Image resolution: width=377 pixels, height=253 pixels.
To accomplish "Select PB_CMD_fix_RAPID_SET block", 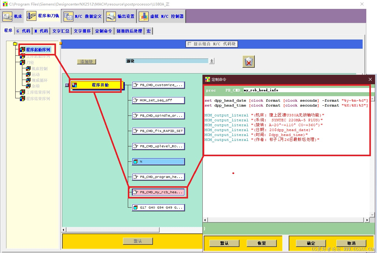I will pyautogui.click(x=158, y=131).
